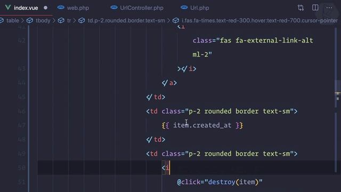Open the More Actions ellipsis menu
Screen dimensions: 341x192
329,7
